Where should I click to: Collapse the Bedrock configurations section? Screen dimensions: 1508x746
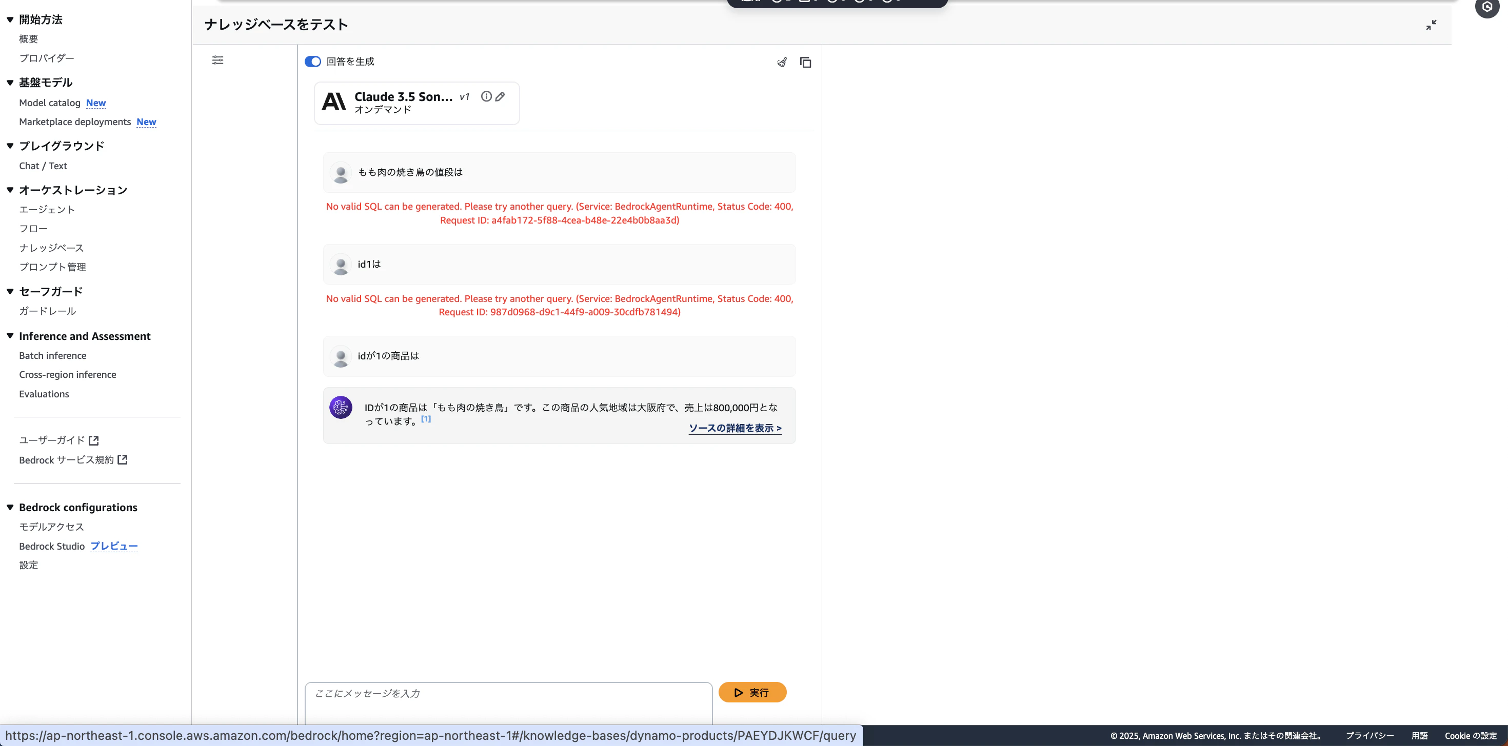click(10, 507)
